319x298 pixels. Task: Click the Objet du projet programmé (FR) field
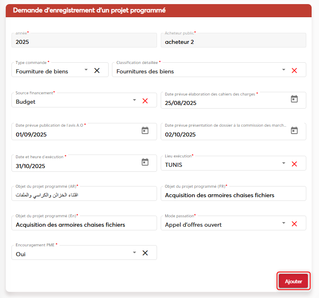[x=233, y=195]
